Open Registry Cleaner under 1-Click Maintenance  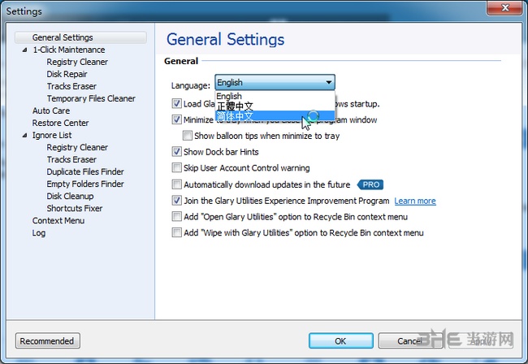(x=77, y=62)
